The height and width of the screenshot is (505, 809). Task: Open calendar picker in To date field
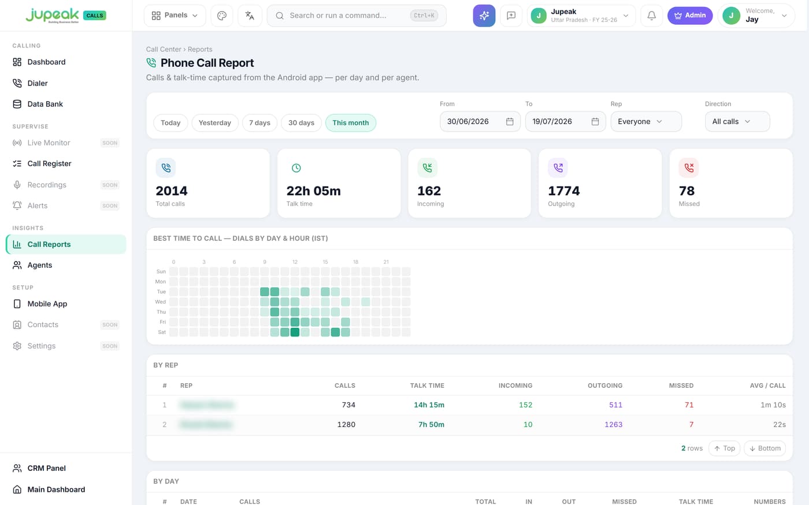pos(595,122)
